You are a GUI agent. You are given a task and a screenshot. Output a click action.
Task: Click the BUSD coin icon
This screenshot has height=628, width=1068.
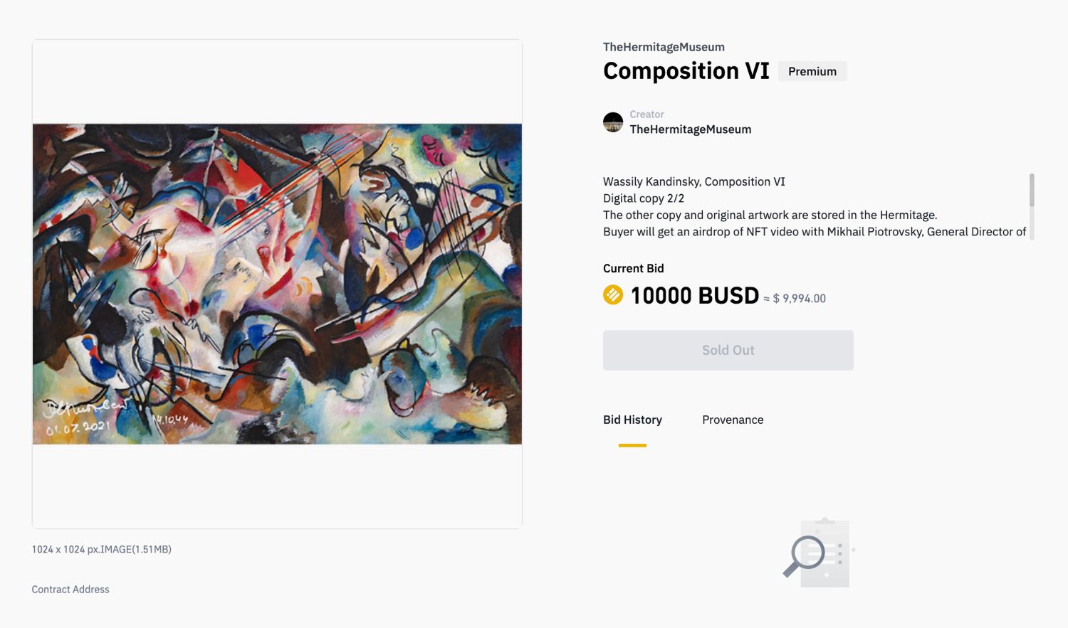pyautogui.click(x=613, y=294)
